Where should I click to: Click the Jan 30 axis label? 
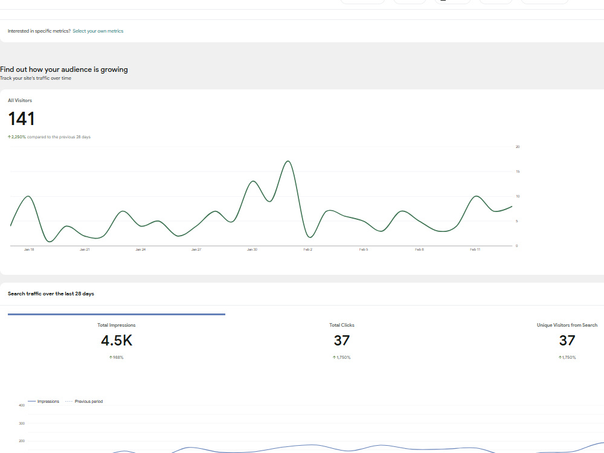tap(252, 249)
